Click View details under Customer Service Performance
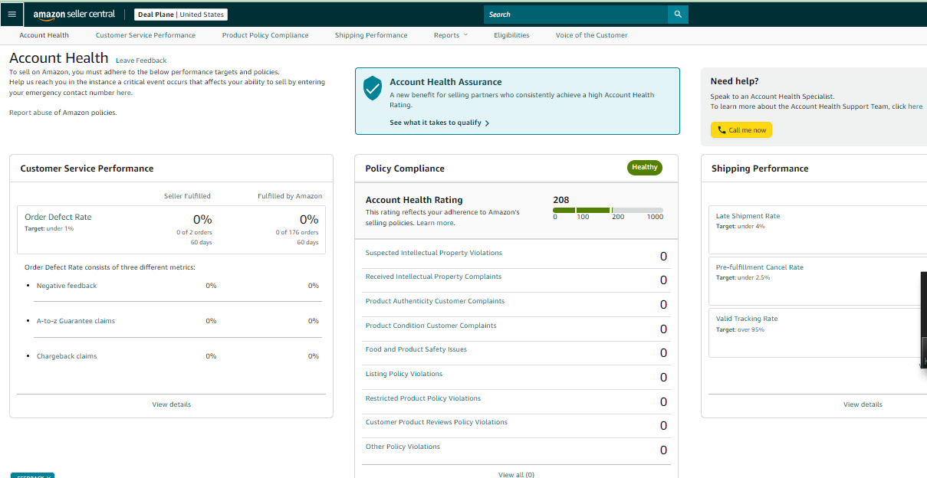The width and height of the screenshot is (927, 478). point(172,404)
